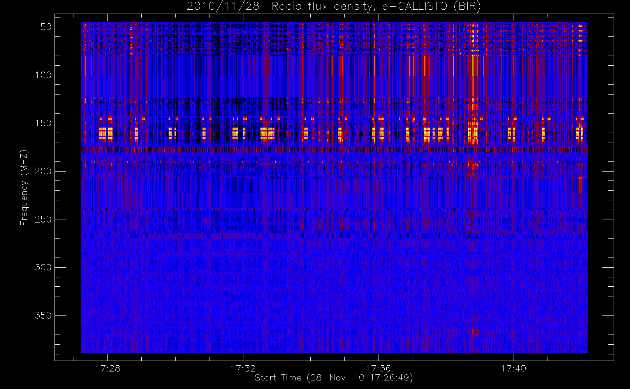Click the 'Start Time (28-Nov-10 17:26:49)' label
This screenshot has width=630, height=389.
[x=334, y=378]
